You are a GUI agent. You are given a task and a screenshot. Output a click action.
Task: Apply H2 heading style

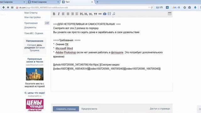pos(86,14)
